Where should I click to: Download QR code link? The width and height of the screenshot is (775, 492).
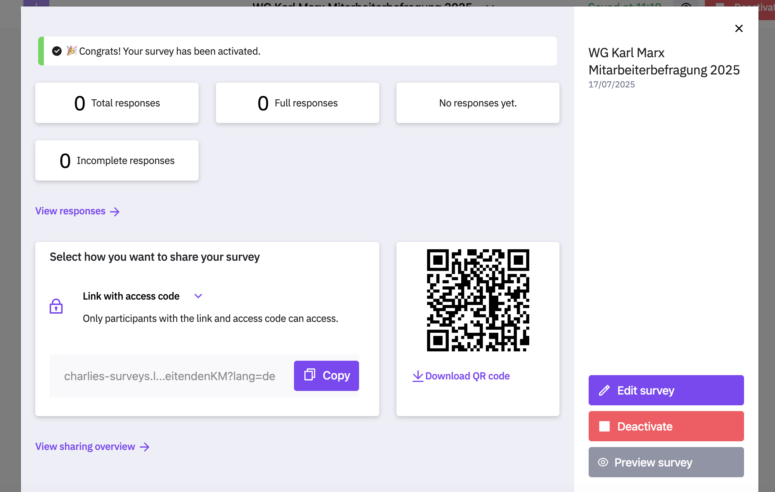(467, 376)
